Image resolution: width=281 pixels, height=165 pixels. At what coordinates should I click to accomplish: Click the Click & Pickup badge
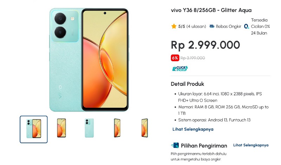[x=180, y=69]
